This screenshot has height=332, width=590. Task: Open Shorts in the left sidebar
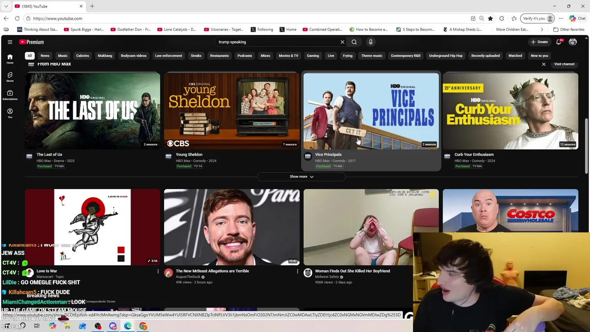point(10,77)
